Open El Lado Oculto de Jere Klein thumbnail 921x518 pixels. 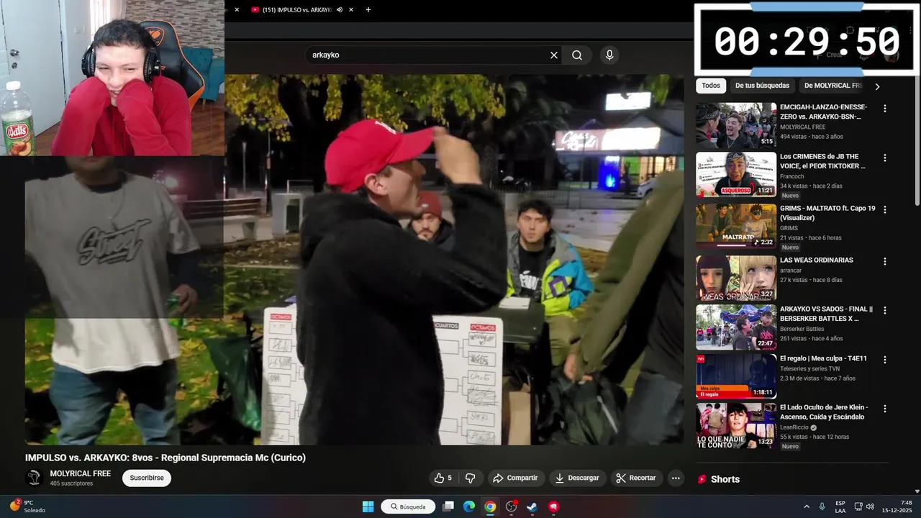click(736, 425)
